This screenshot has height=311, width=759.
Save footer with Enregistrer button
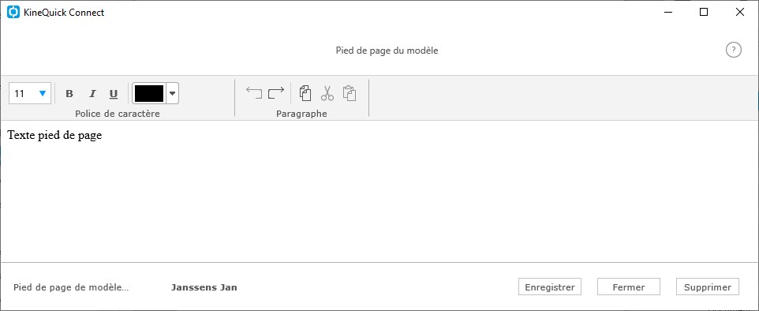pyautogui.click(x=549, y=287)
